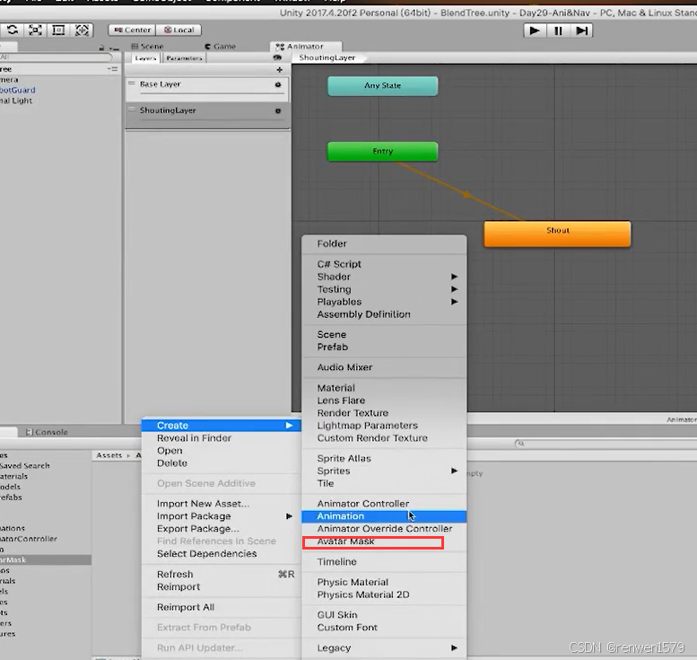Select the Saved Search folder item
Image resolution: width=697 pixels, height=660 pixels.
(25, 465)
